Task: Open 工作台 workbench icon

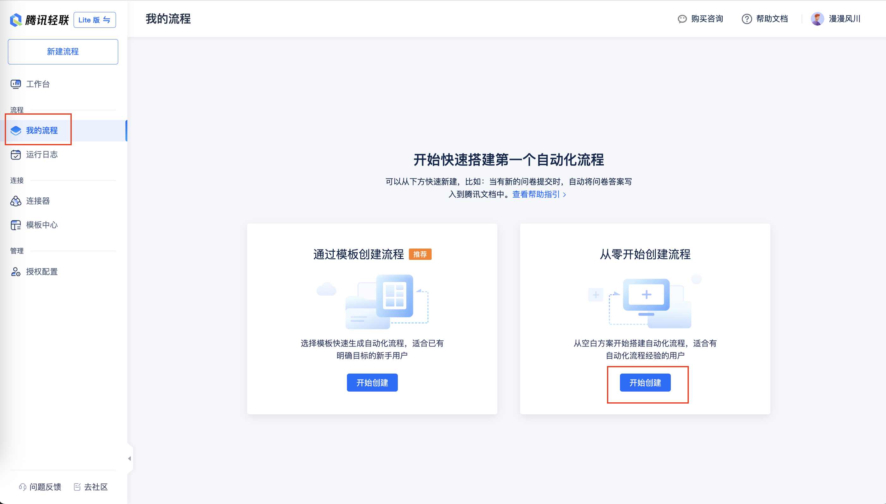Action: pos(15,84)
